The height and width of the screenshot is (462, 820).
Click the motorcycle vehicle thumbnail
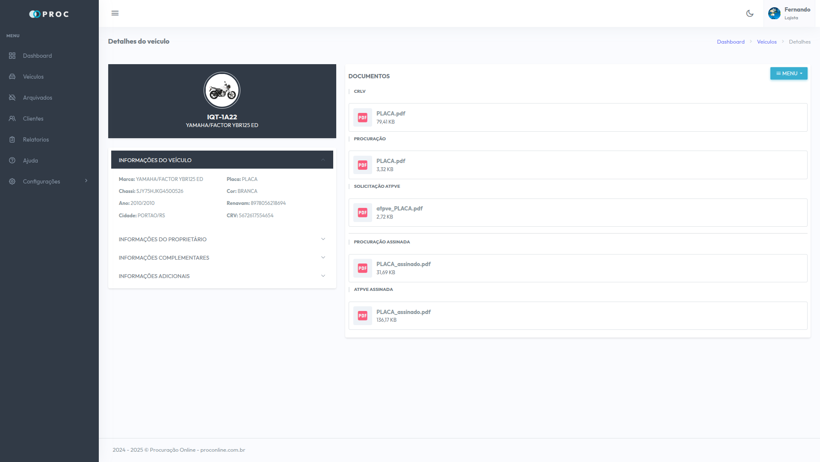click(x=222, y=90)
